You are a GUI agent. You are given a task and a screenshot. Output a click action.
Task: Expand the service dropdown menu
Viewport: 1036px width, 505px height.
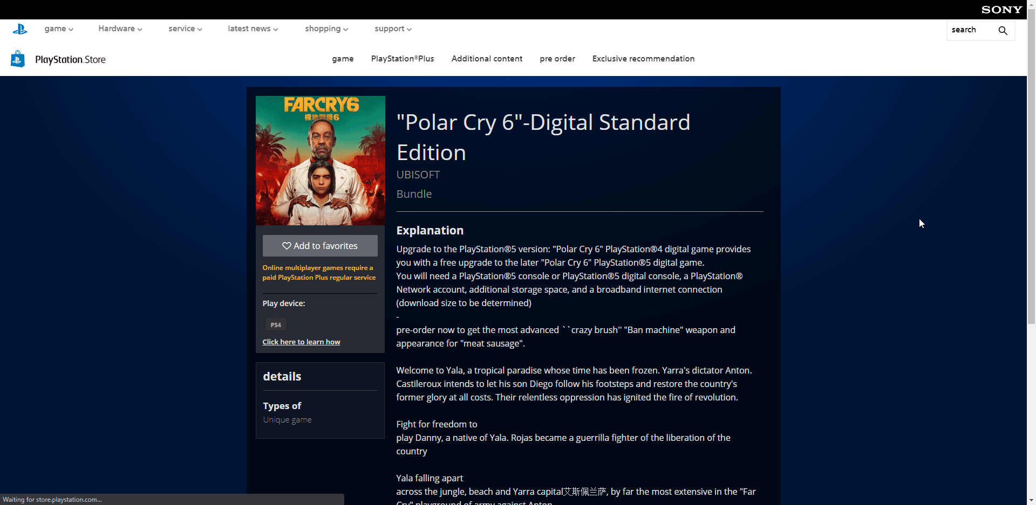pos(185,29)
